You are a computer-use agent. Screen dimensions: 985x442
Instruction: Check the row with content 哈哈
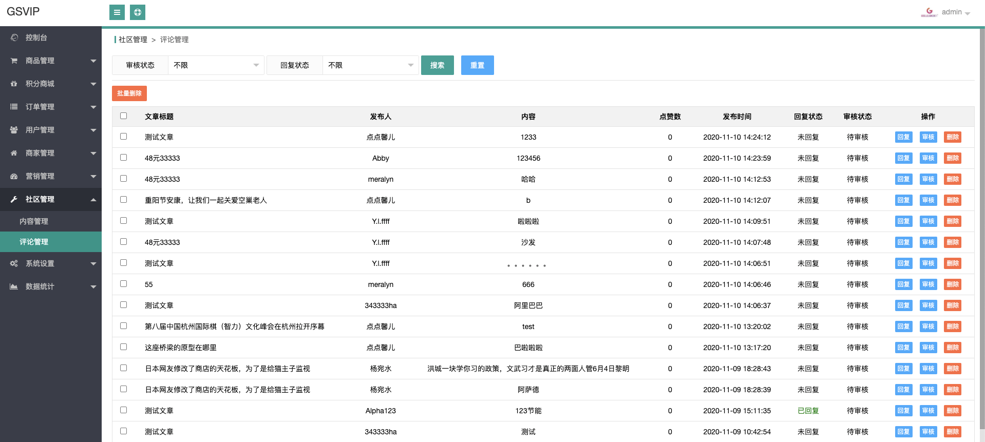(123, 179)
